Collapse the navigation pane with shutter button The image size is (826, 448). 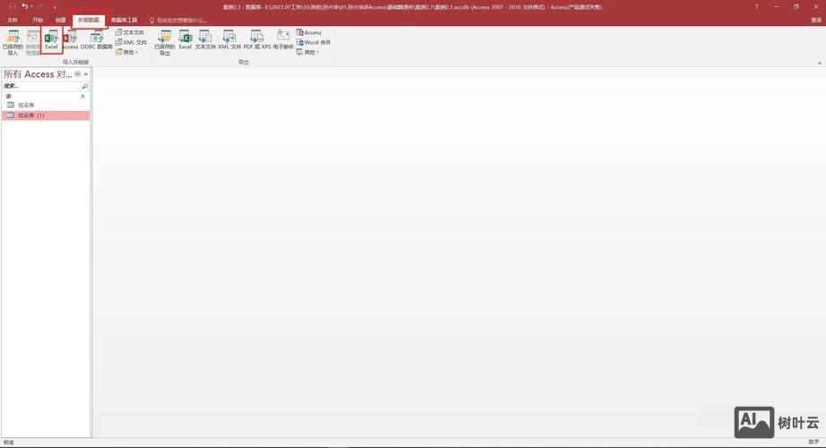point(86,74)
